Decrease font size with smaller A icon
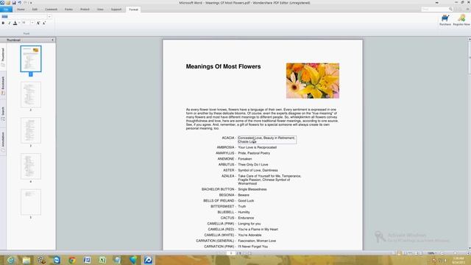The image size is (471, 265). click(x=44, y=23)
